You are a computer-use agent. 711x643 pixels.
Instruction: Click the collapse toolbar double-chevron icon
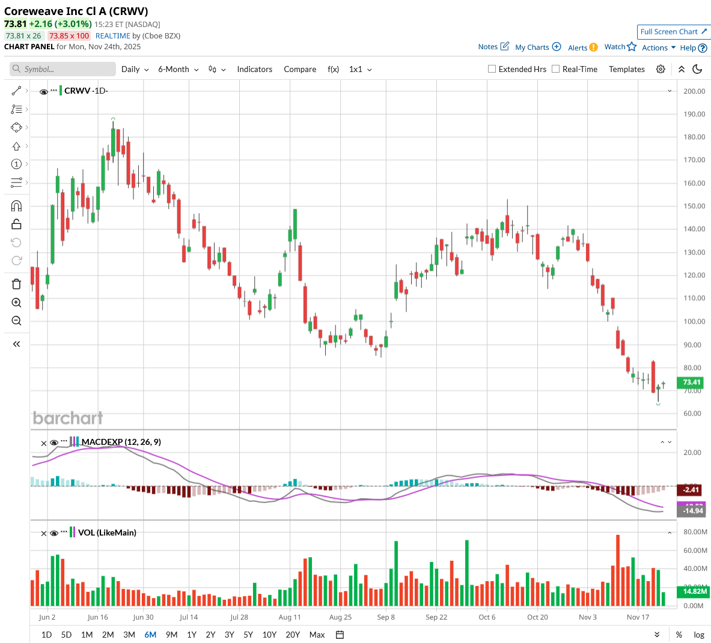click(x=682, y=69)
